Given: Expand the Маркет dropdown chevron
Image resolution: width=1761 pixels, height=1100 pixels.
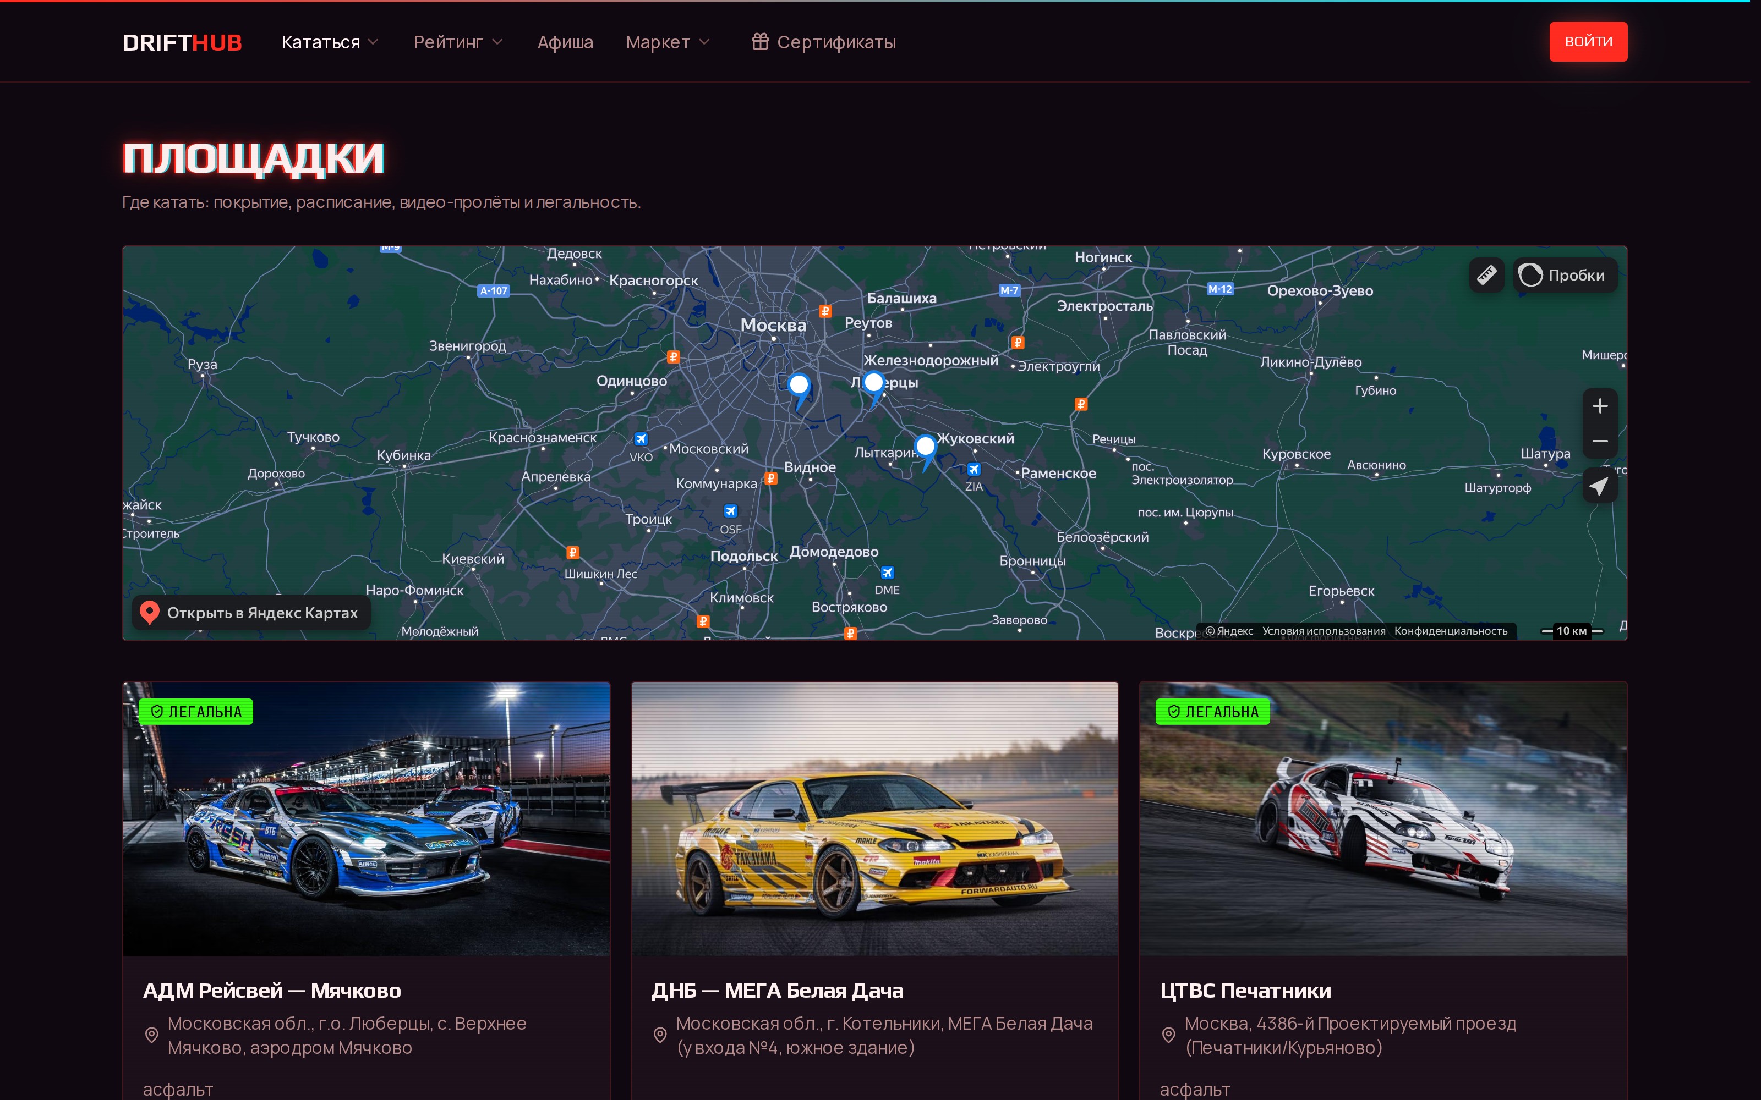Looking at the screenshot, I should (x=704, y=42).
